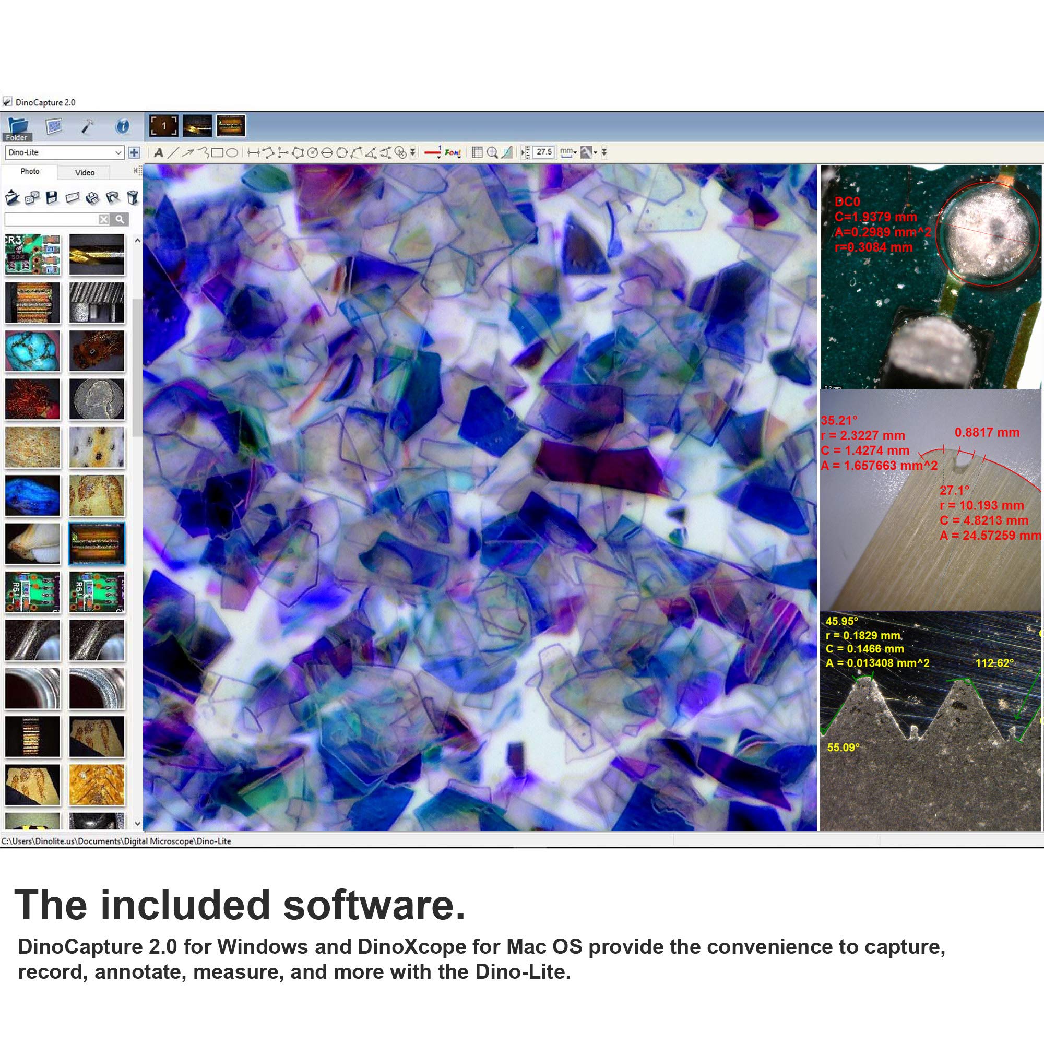
Task: Select the ellipse drawing tool
Action: pos(232,153)
